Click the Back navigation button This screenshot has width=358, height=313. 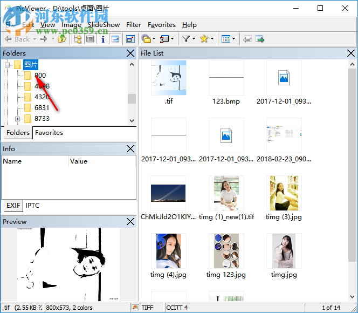point(17,39)
